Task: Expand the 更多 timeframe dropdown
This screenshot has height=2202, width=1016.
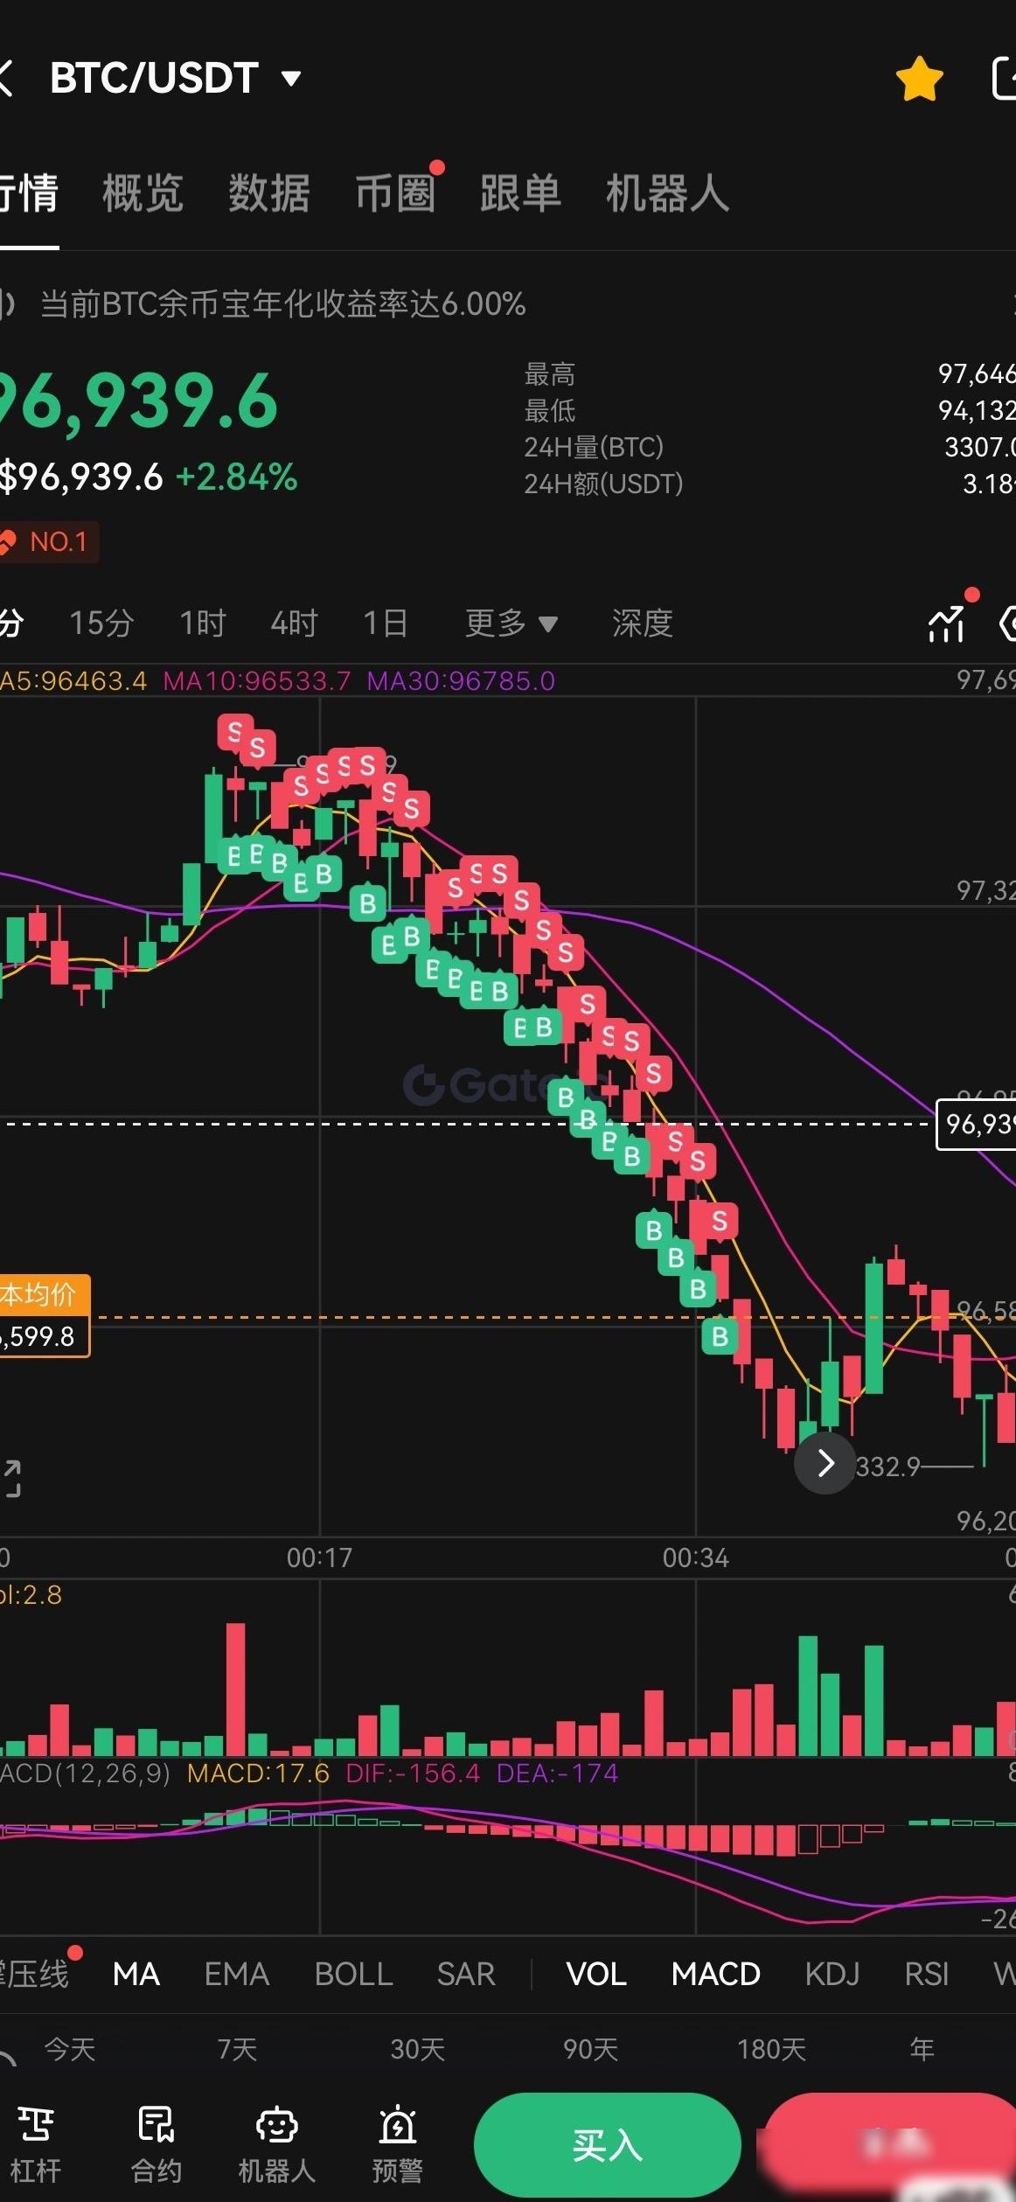Action: point(511,624)
